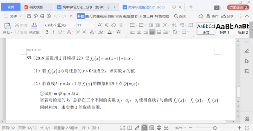Switch to the 插入 ribbon tab
253x131 pixels.
click(x=89, y=16)
